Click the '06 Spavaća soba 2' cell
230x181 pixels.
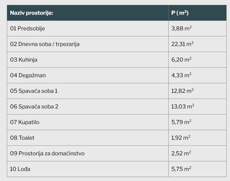click(88, 106)
